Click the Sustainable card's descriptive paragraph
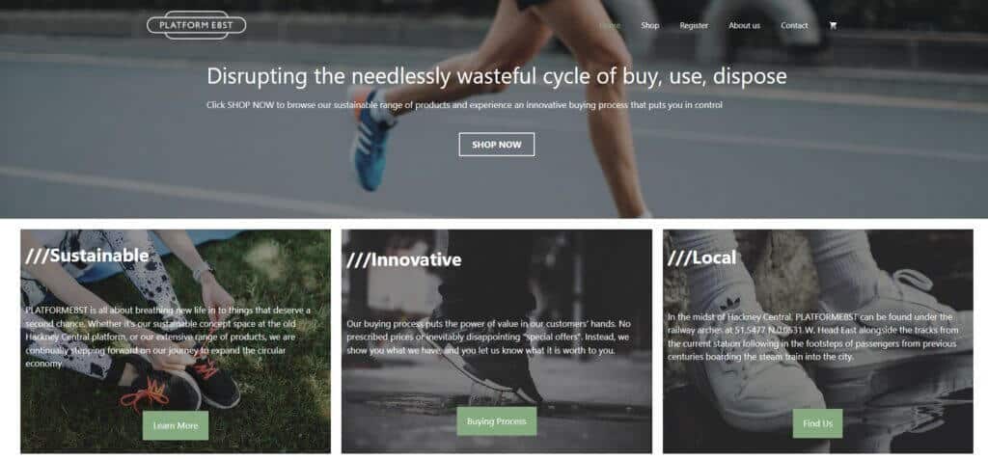 [169, 338]
